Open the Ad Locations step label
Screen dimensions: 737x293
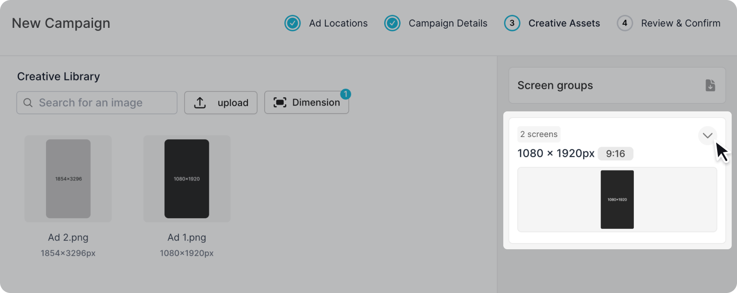(x=338, y=23)
